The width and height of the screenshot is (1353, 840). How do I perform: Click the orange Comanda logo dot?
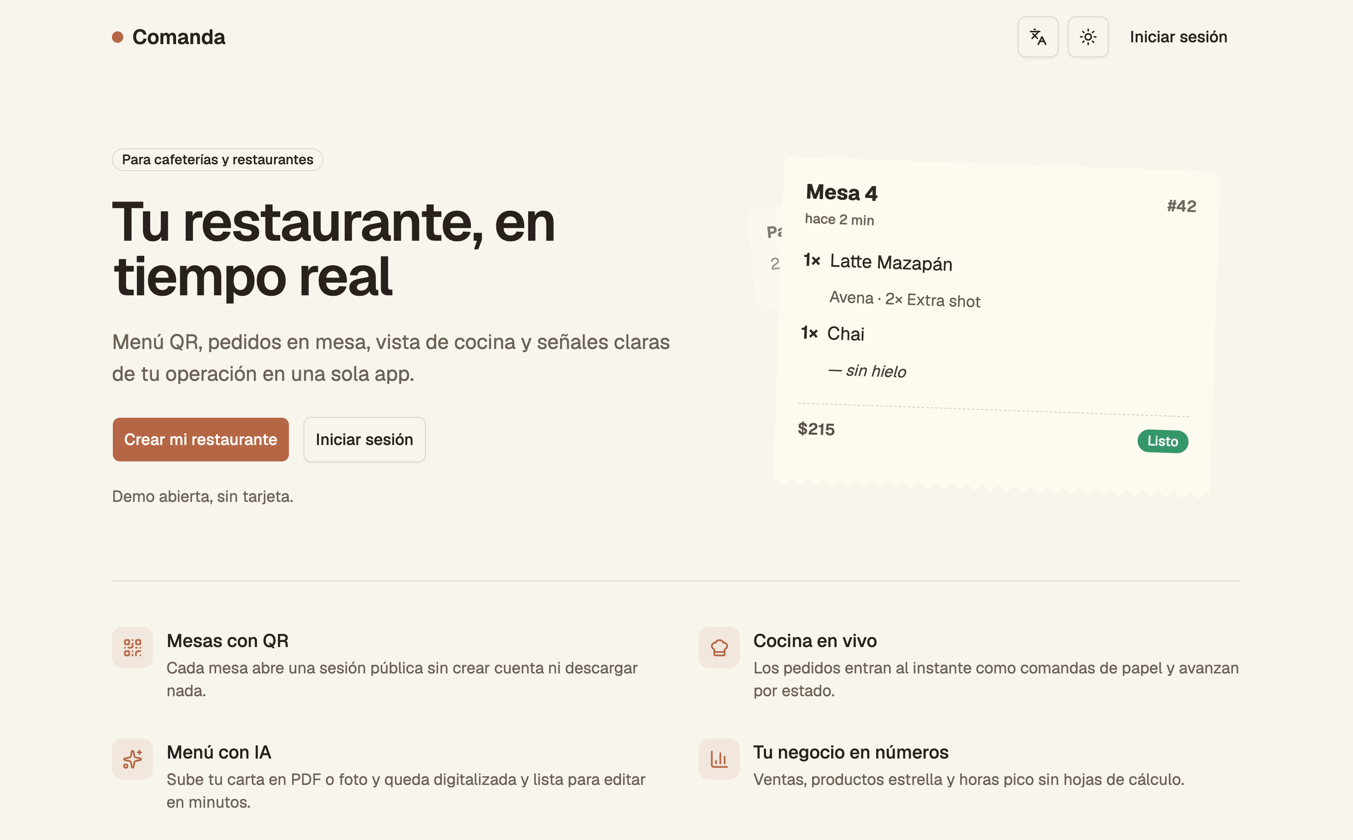tap(117, 37)
